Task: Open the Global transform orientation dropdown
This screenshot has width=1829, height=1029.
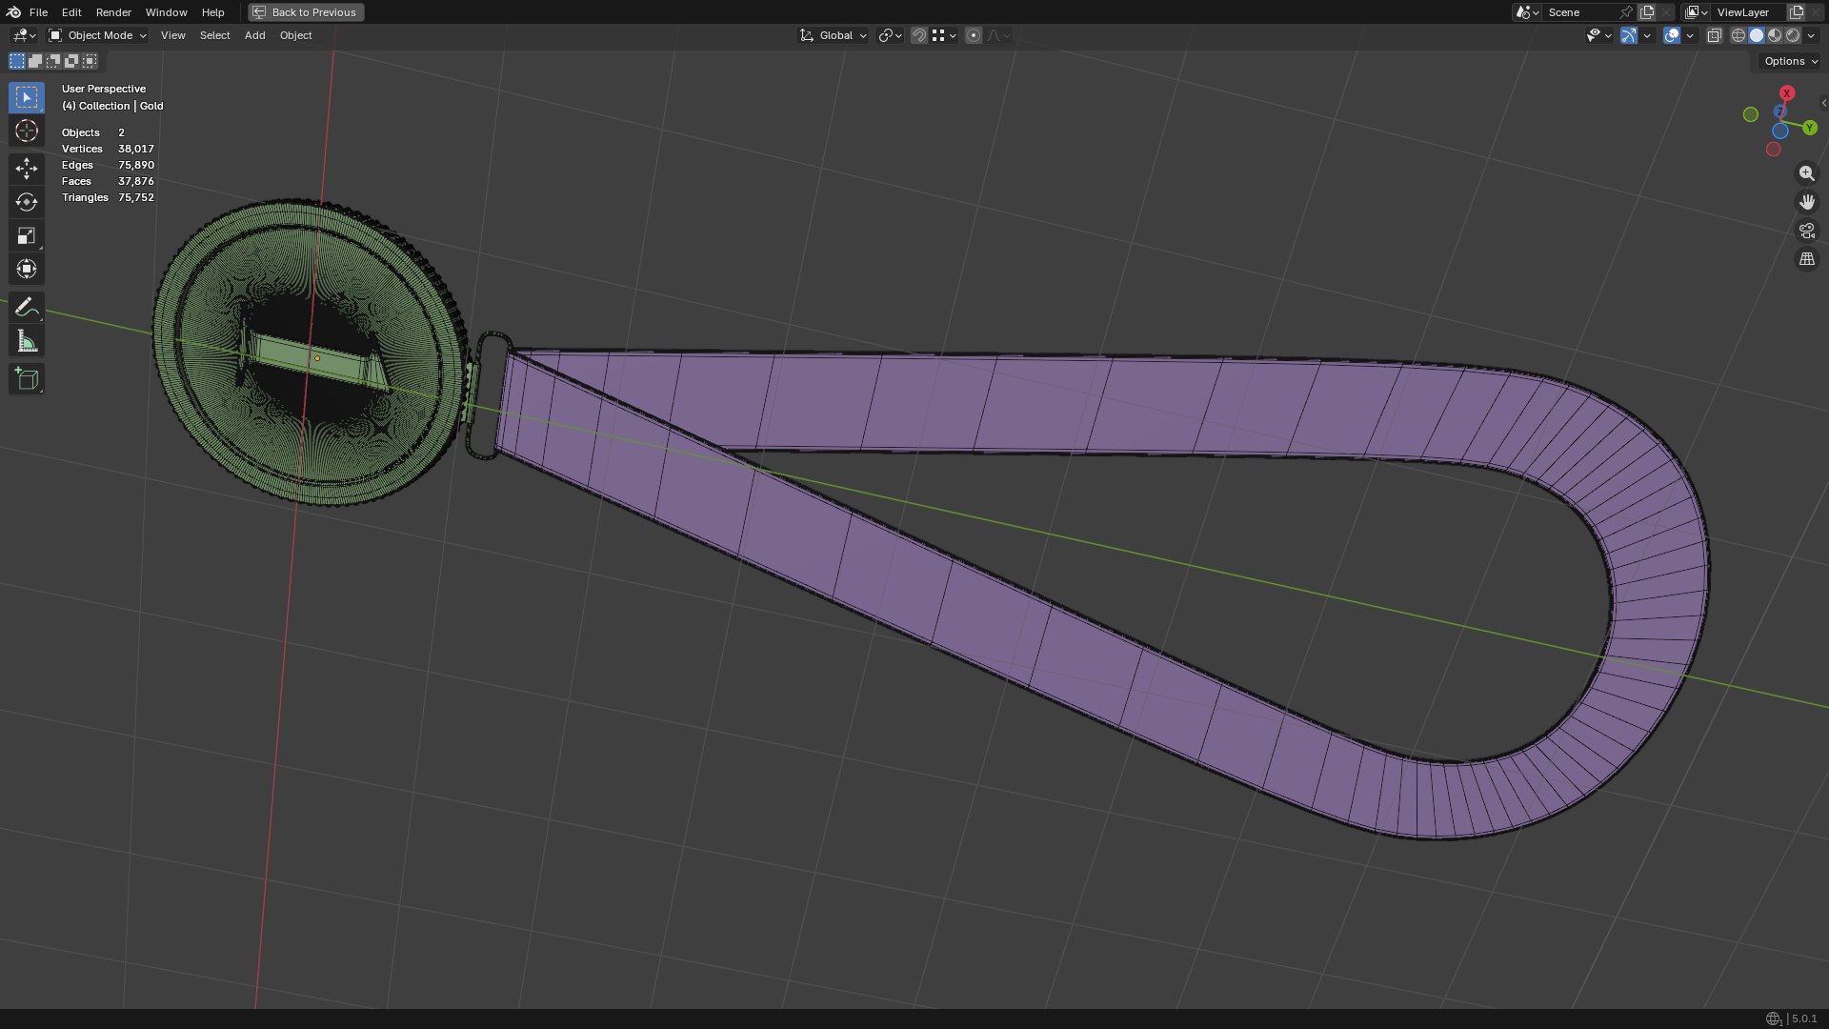Action: click(x=834, y=35)
